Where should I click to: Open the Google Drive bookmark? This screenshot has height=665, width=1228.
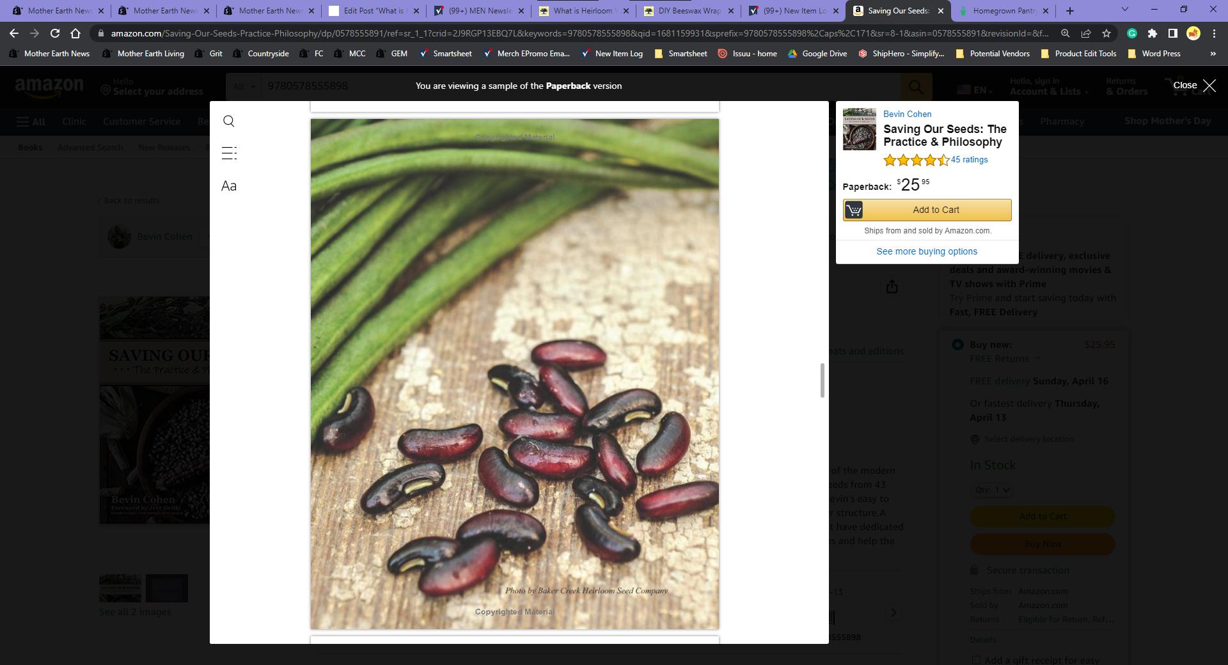(x=817, y=54)
